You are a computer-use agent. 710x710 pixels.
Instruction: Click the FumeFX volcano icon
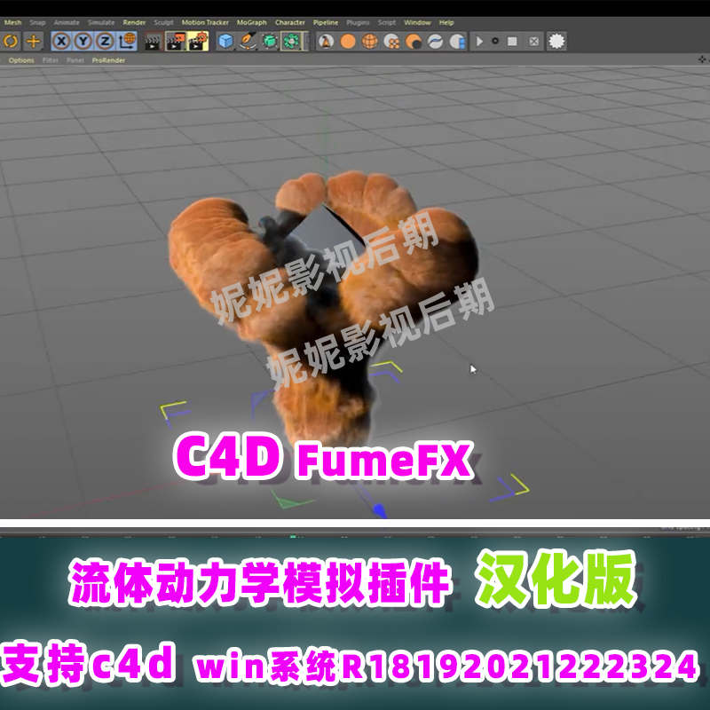(x=326, y=41)
